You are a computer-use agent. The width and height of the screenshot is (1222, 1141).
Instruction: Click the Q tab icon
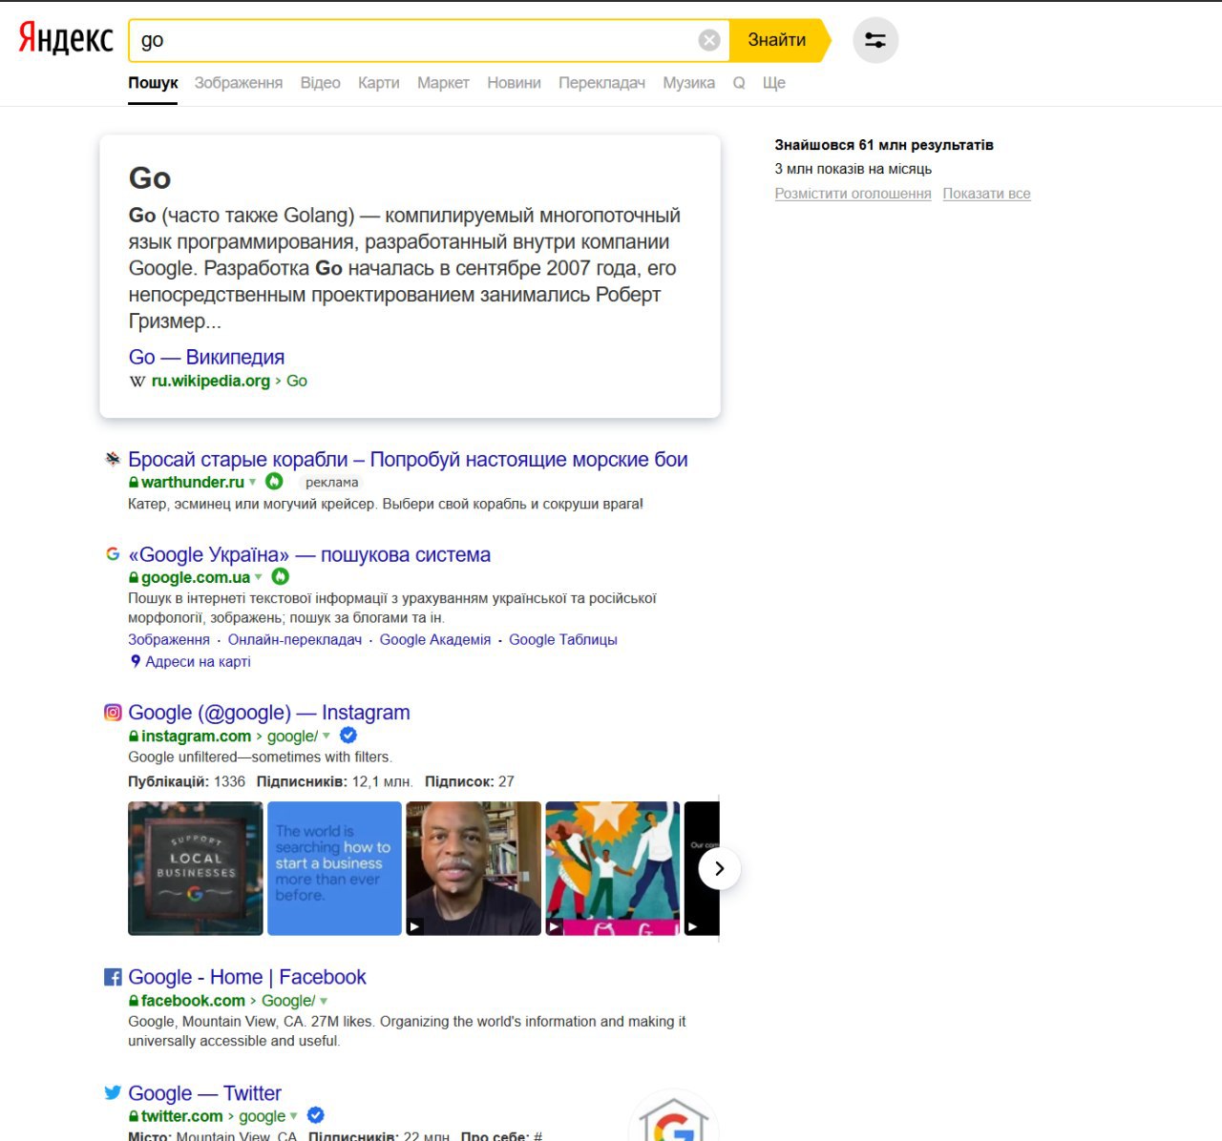[x=739, y=83]
